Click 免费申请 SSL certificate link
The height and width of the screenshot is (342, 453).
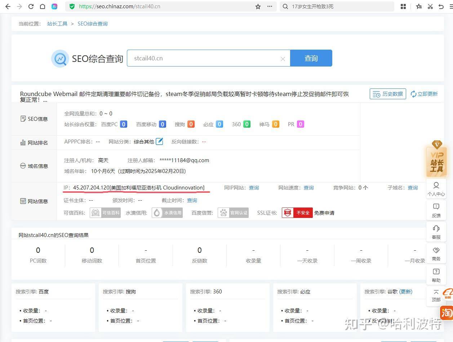pyautogui.click(x=324, y=213)
